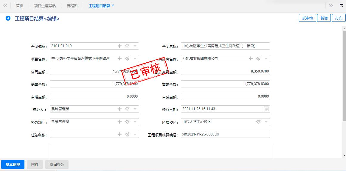Click the 打印 button
This screenshot has width=346, height=171.
click(x=339, y=18)
